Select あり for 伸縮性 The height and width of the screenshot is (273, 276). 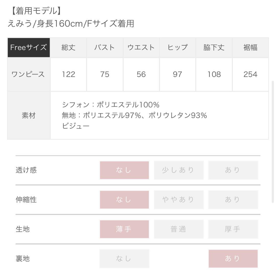233,200
